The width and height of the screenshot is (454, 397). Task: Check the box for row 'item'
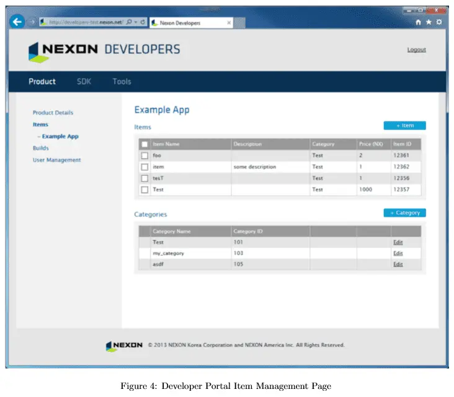click(145, 167)
